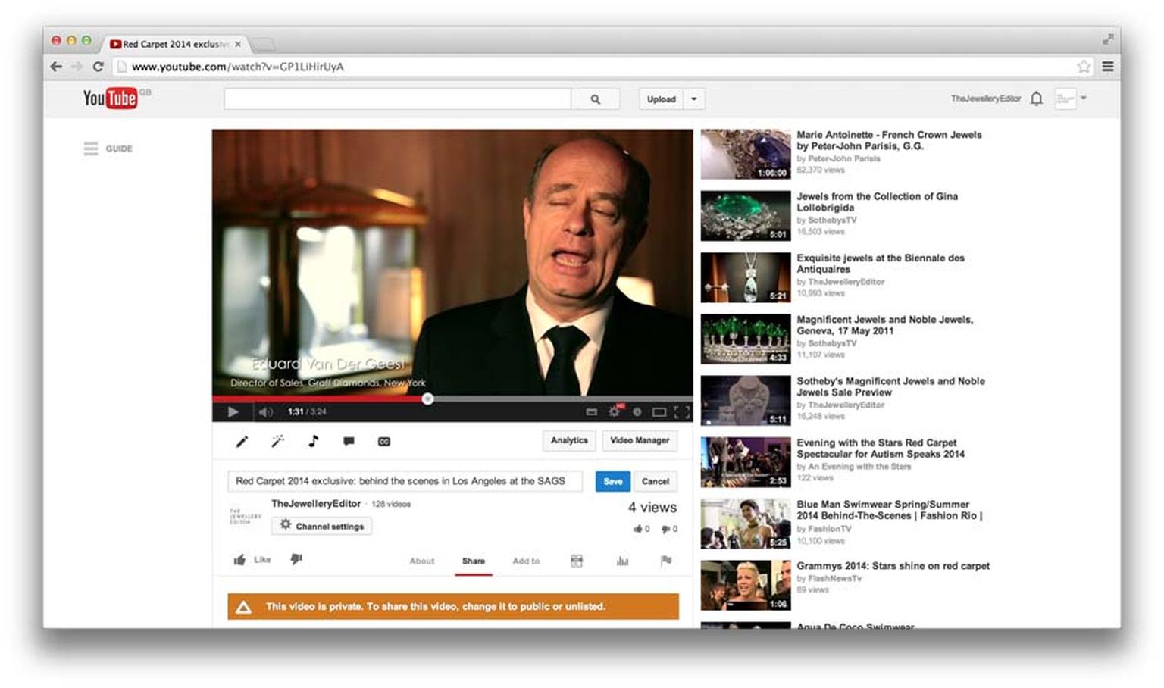The image size is (1164, 688).
Task: Bookmark this page with the star
Action: tap(1084, 67)
